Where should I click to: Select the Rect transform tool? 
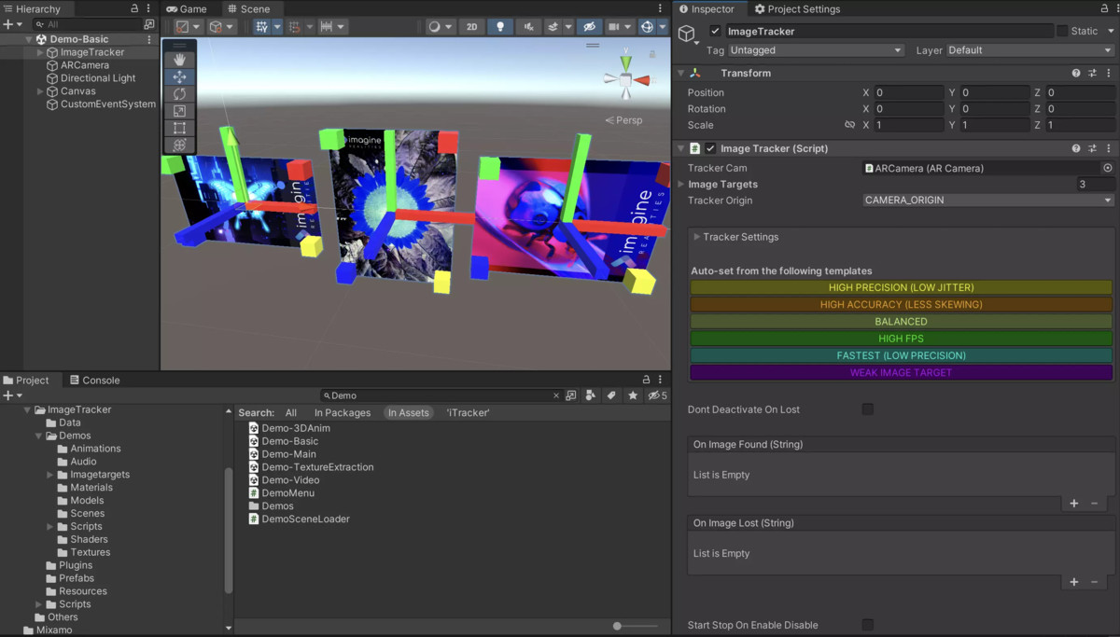tap(179, 128)
